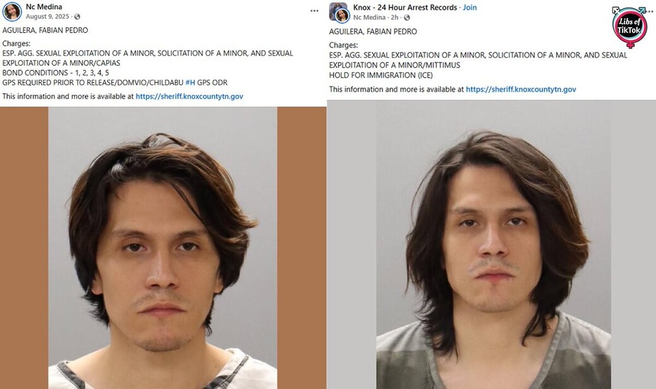
Task: Open the sheriff.knoxcountytn.gov link in left post
Action: pos(189,96)
